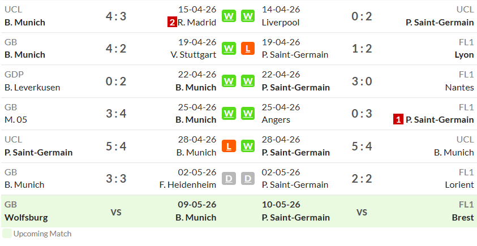Open the 5 : 4 score on the left column
This screenshot has width=477, height=246.
pos(116,146)
